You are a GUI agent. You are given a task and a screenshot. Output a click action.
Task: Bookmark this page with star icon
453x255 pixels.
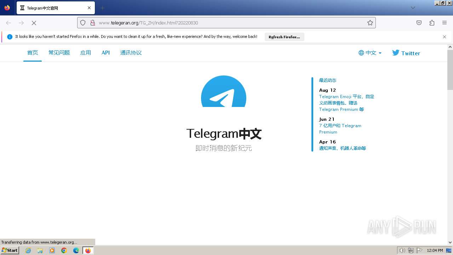click(x=370, y=23)
